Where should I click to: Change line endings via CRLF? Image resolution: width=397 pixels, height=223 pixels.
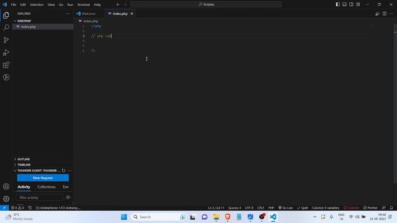click(x=261, y=208)
